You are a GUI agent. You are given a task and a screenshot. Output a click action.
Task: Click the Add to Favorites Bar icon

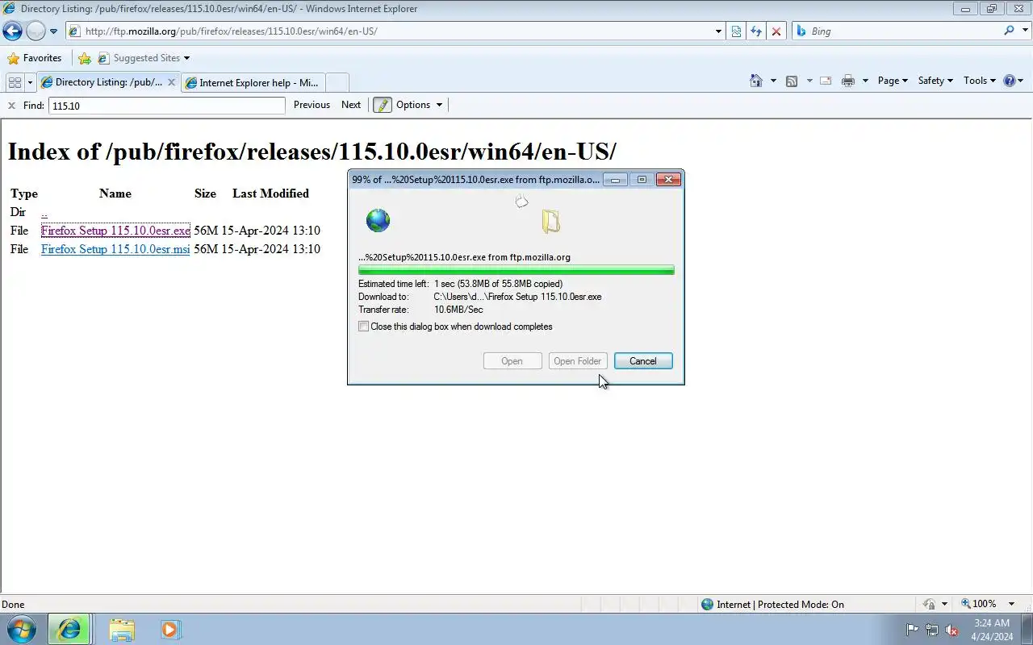click(84, 58)
